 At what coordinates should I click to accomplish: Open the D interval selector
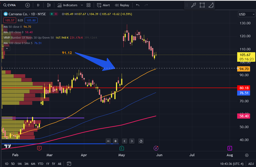38,5
